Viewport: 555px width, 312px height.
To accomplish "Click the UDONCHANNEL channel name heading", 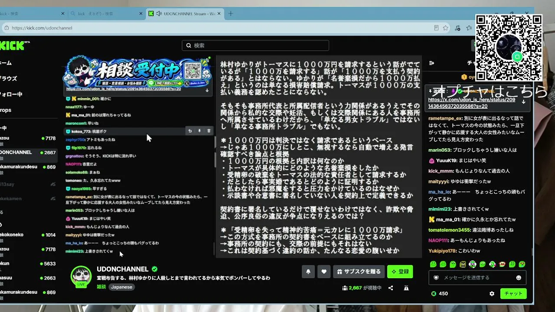I will [123, 269].
